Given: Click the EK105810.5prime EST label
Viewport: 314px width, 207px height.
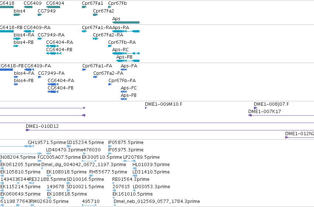Looking at the screenshot, I should [20, 172].
